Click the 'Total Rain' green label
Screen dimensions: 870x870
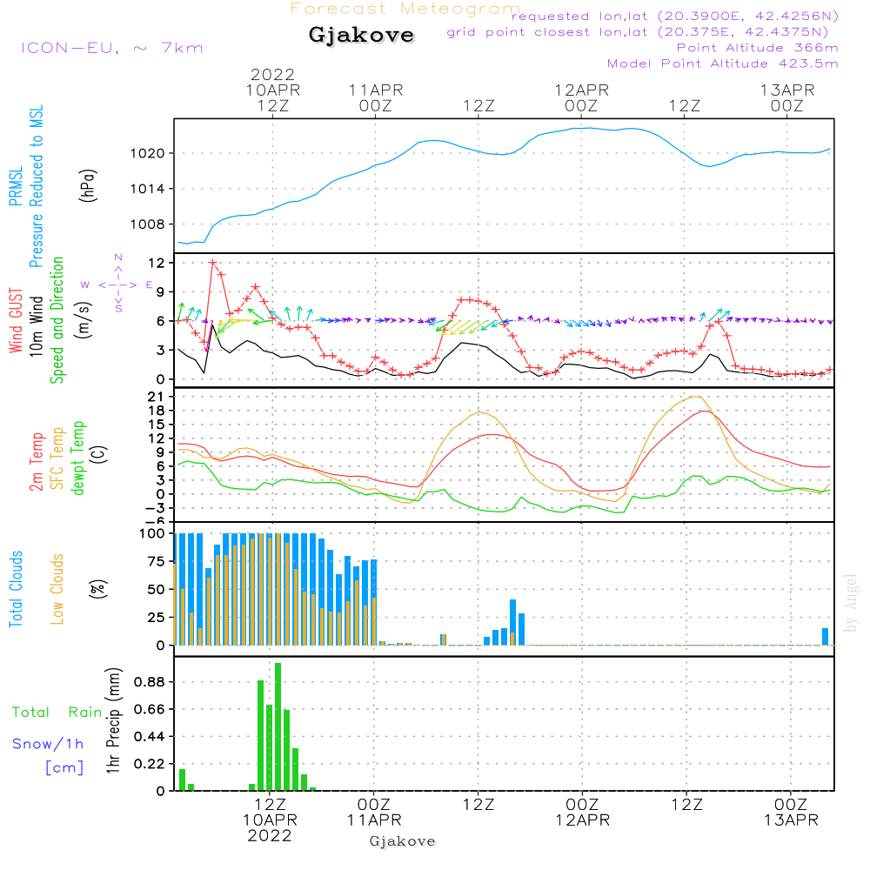pos(58,713)
